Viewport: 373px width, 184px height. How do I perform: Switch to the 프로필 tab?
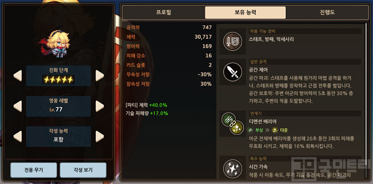pyautogui.click(x=163, y=12)
